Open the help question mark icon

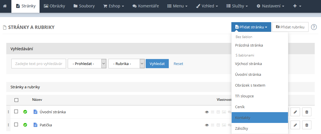tap(314, 27)
